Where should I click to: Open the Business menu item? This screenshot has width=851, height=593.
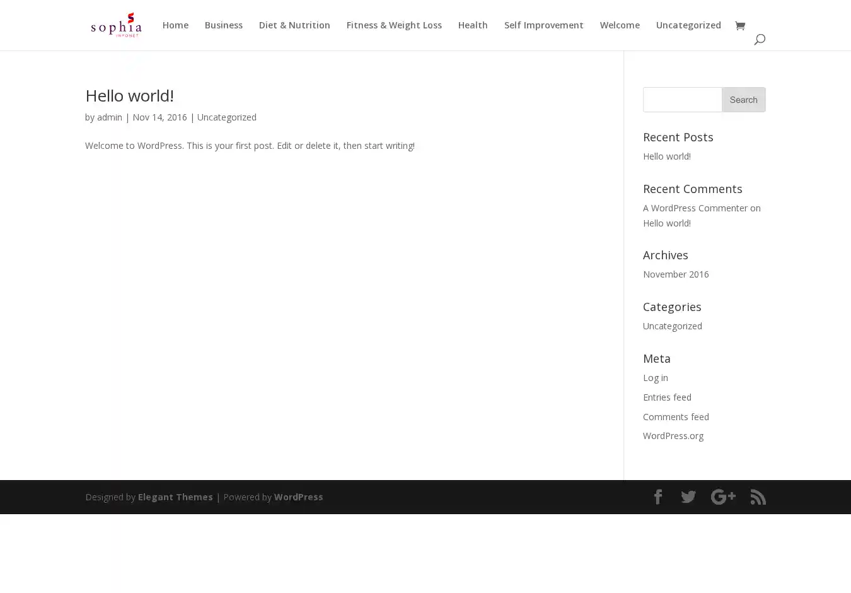click(x=223, y=25)
